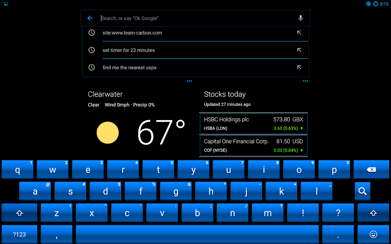Tap the space bar key

[x=197, y=234]
